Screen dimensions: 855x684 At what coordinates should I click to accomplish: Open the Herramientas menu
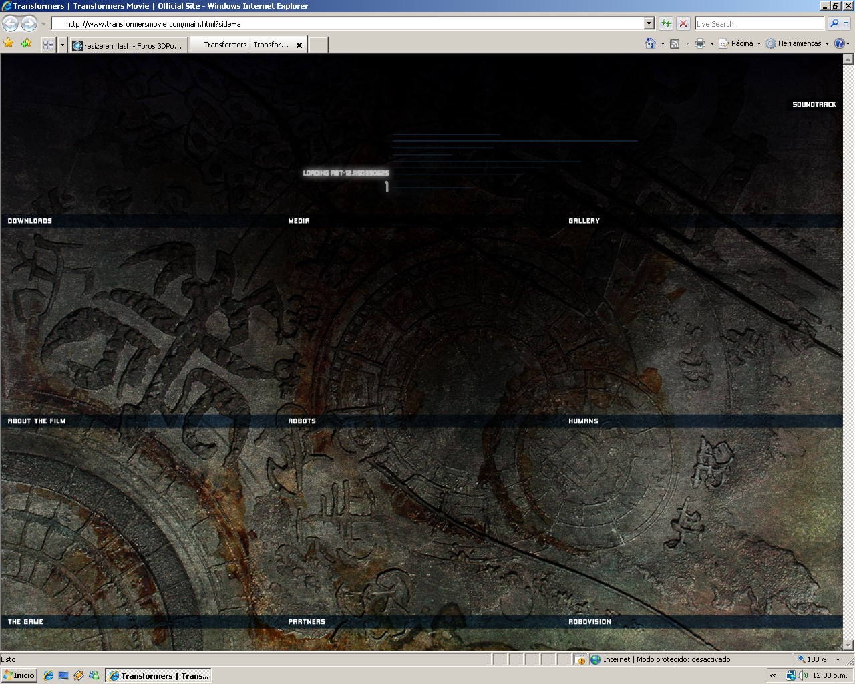pos(798,43)
